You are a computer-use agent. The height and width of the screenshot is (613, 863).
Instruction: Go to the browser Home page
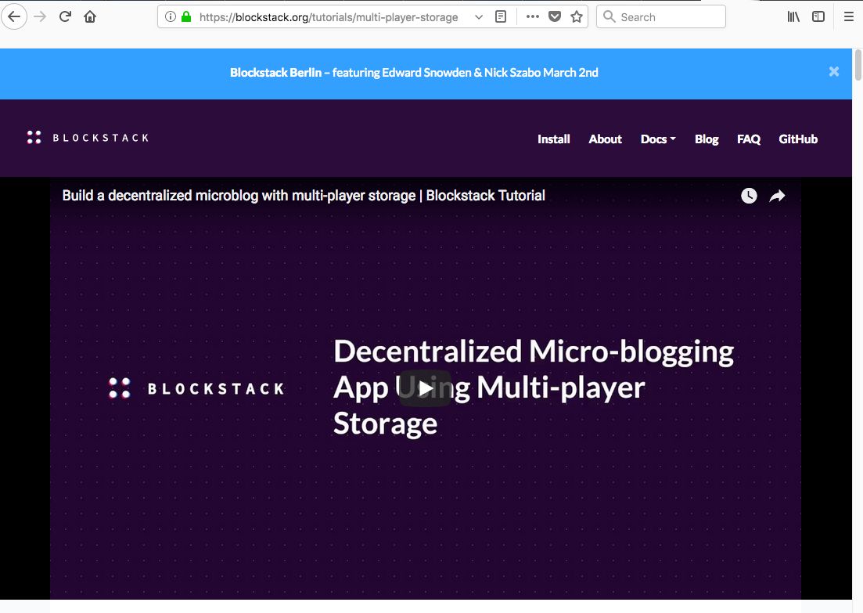click(90, 16)
